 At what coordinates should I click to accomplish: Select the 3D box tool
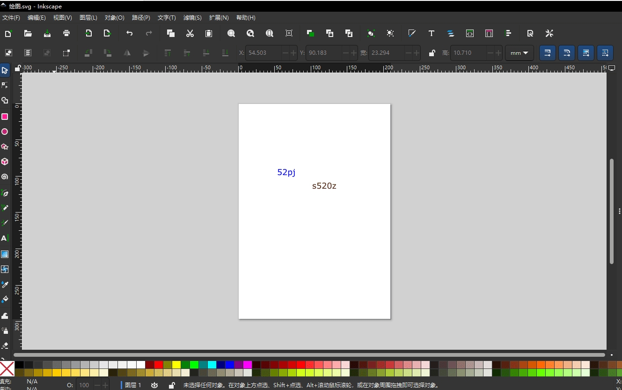pos(5,162)
